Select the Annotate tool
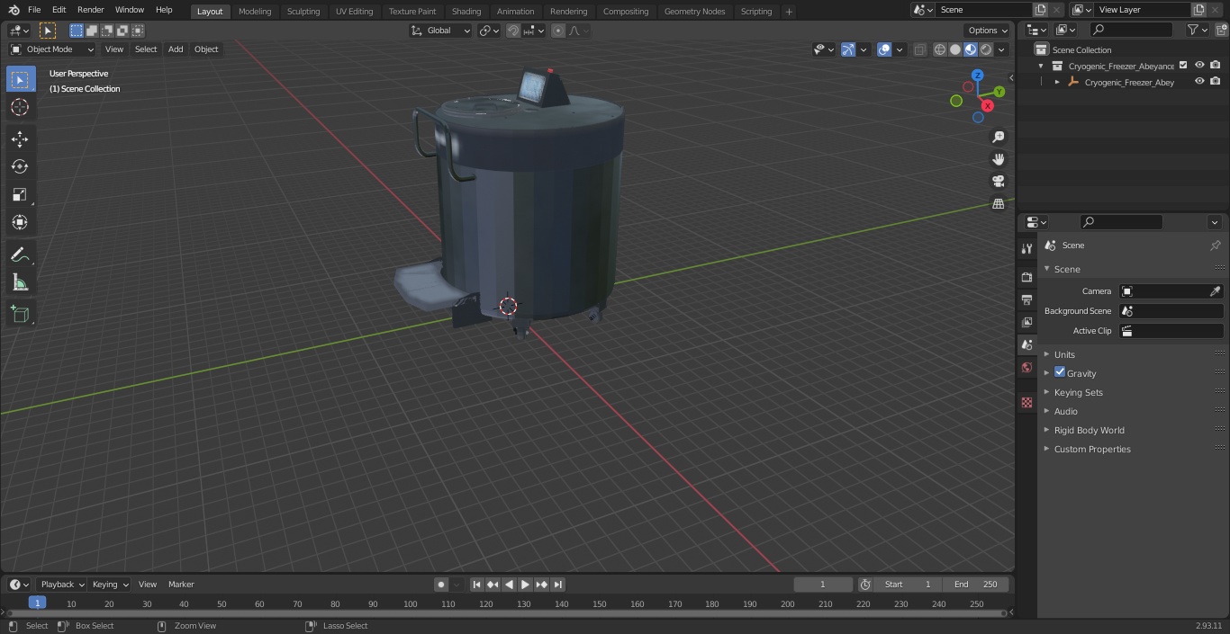The width and height of the screenshot is (1230, 634). (x=20, y=254)
